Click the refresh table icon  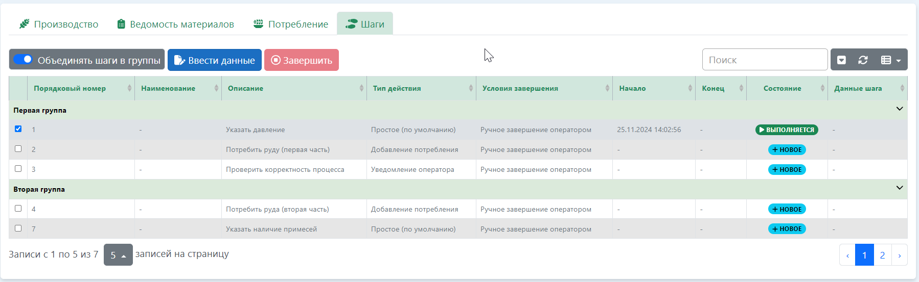click(x=863, y=60)
